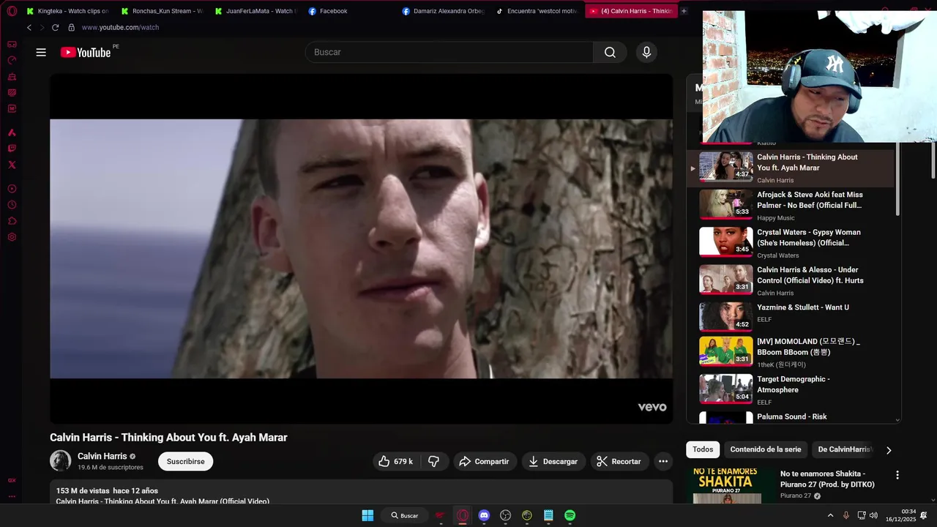
Task: Play Afrojack & Steve Aoki No Beef
Action: click(791, 204)
